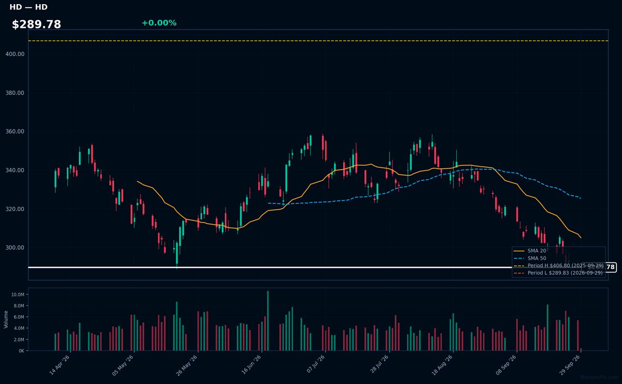Click the 05 May '26 date label

123,366
